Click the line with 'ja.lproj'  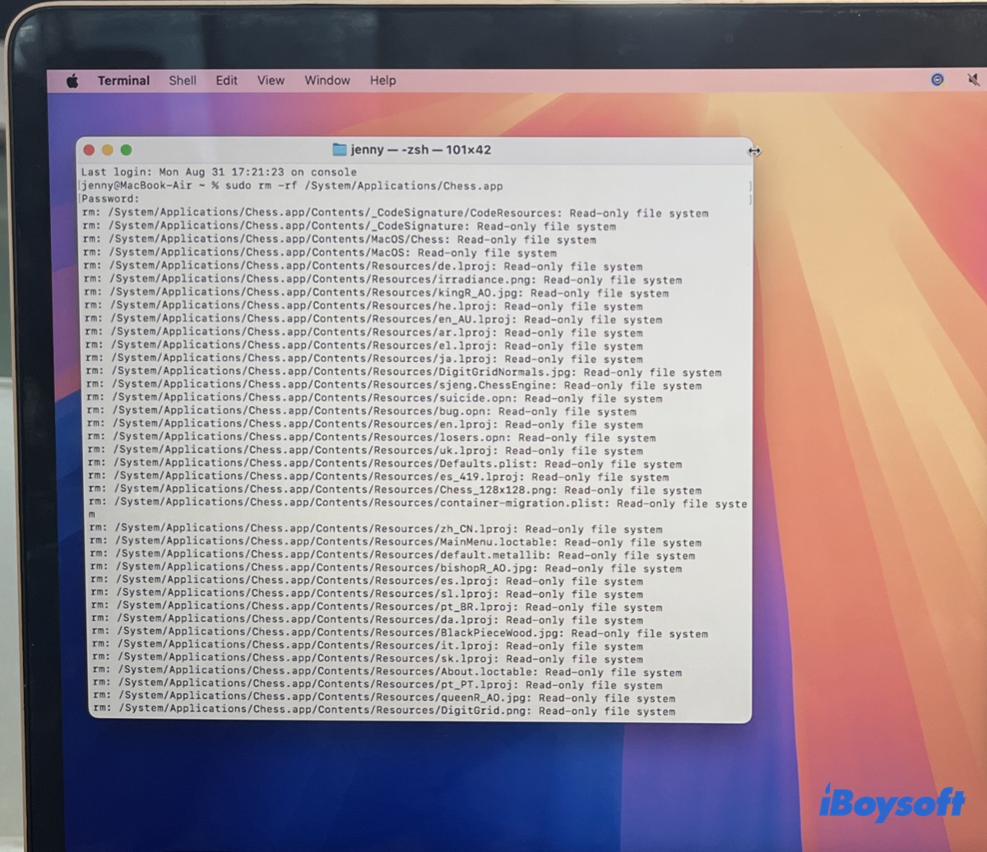pos(364,359)
